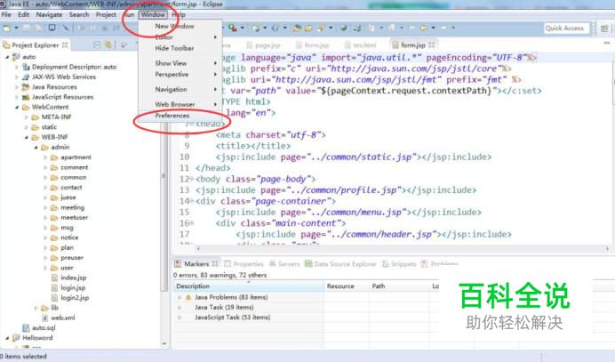Collapse the WEB-INF folder
The height and width of the screenshot is (362, 615).
click(27, 137)
